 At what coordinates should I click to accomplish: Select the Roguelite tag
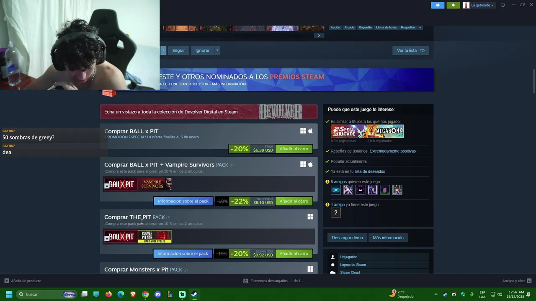pos(365,28)
